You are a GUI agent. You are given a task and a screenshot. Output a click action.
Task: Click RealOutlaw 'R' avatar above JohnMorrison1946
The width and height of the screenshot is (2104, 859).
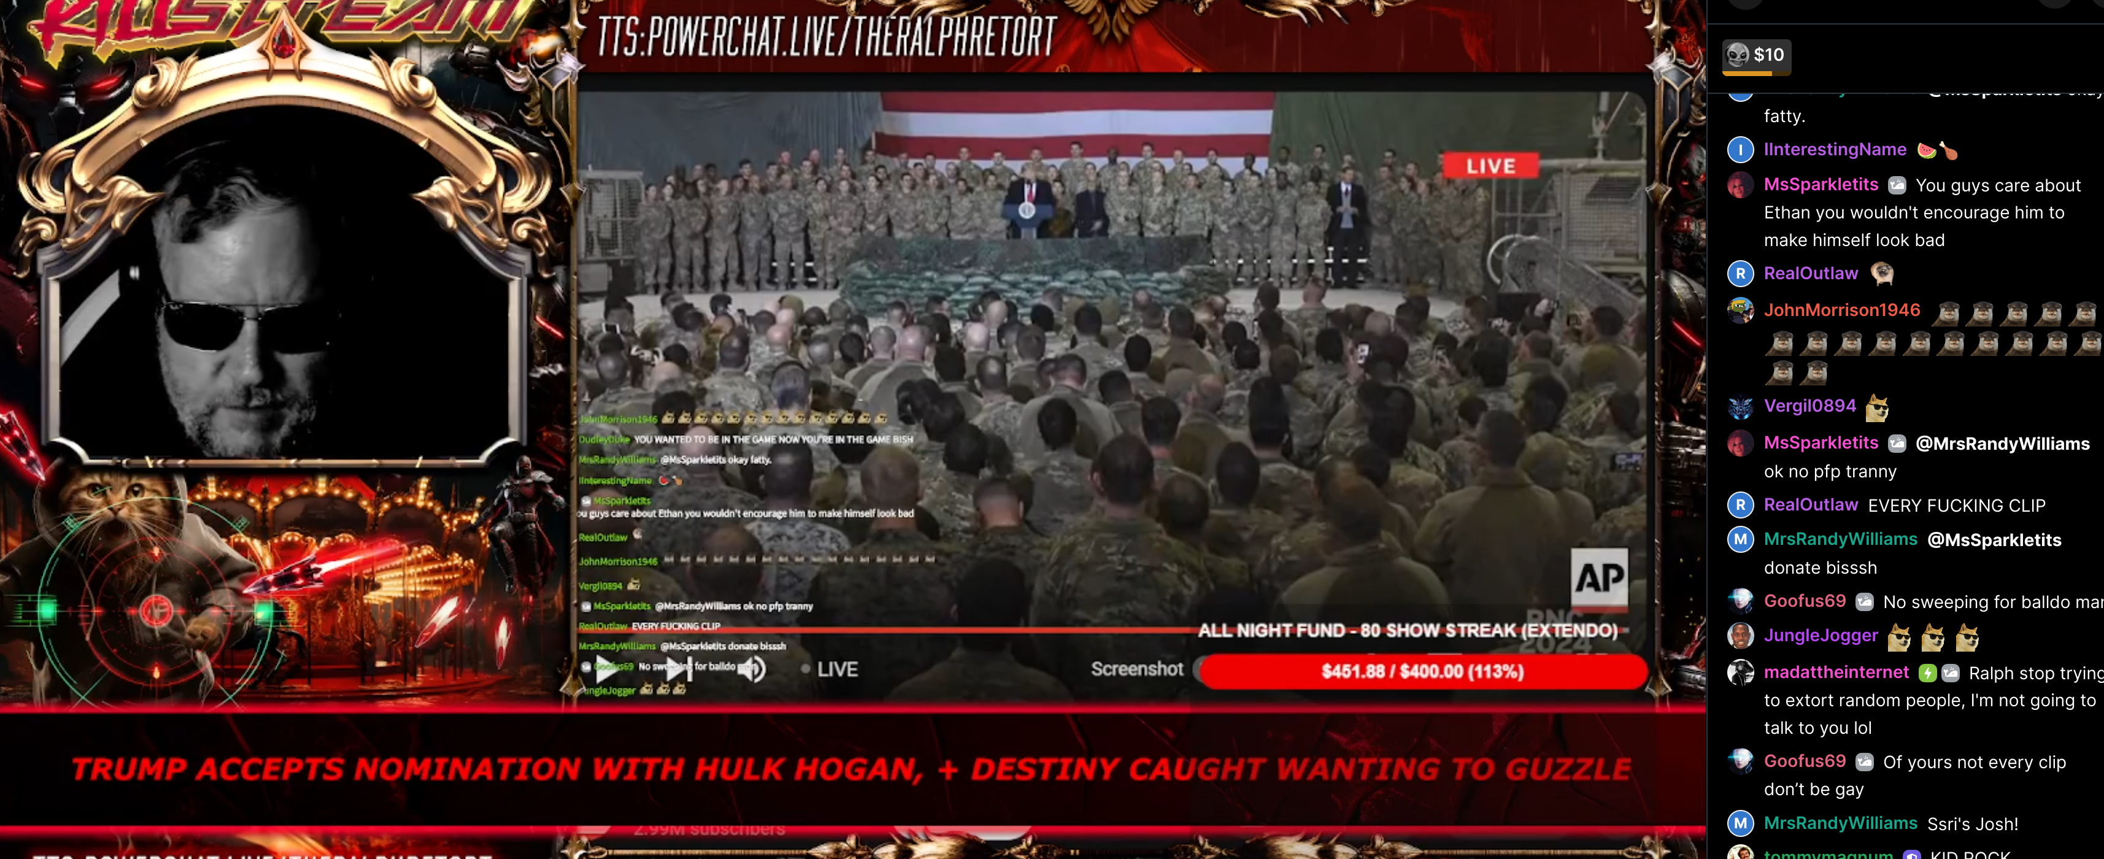pos(1741,274)
